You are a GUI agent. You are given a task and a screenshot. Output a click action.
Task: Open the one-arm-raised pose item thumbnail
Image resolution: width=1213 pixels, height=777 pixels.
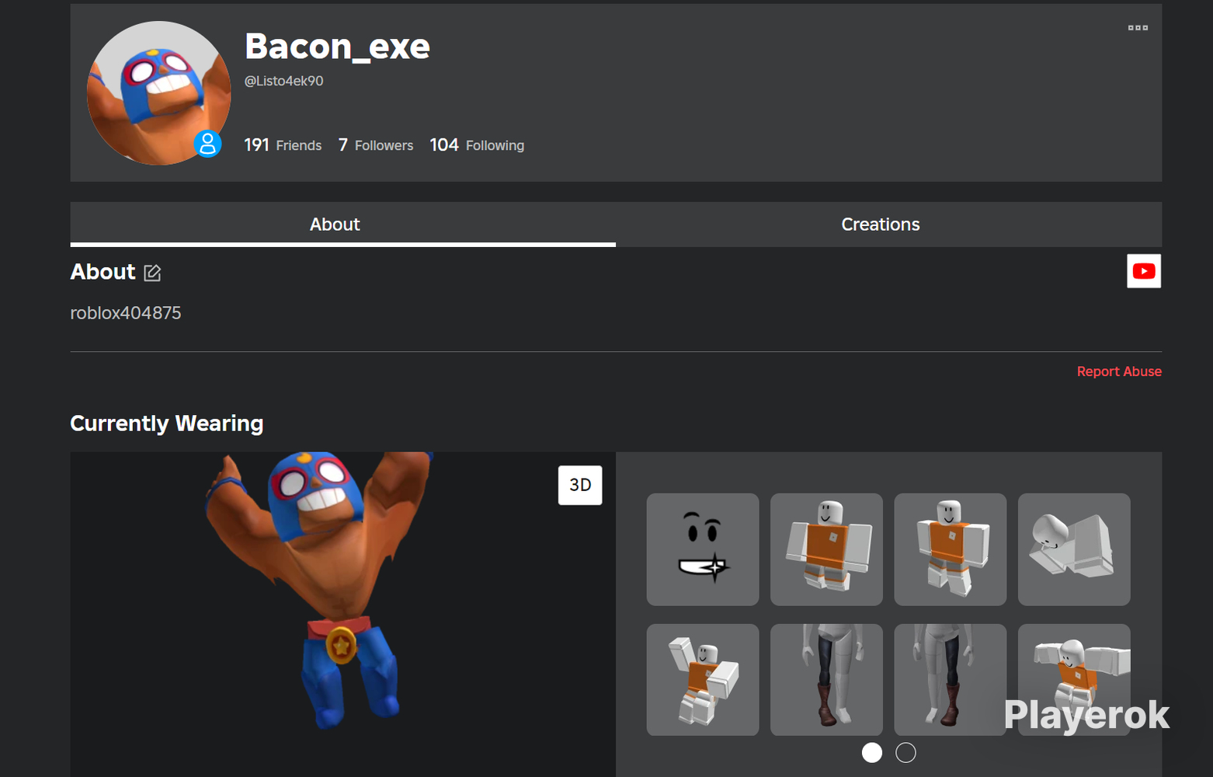pyautogui.click(x=703, y=680)
